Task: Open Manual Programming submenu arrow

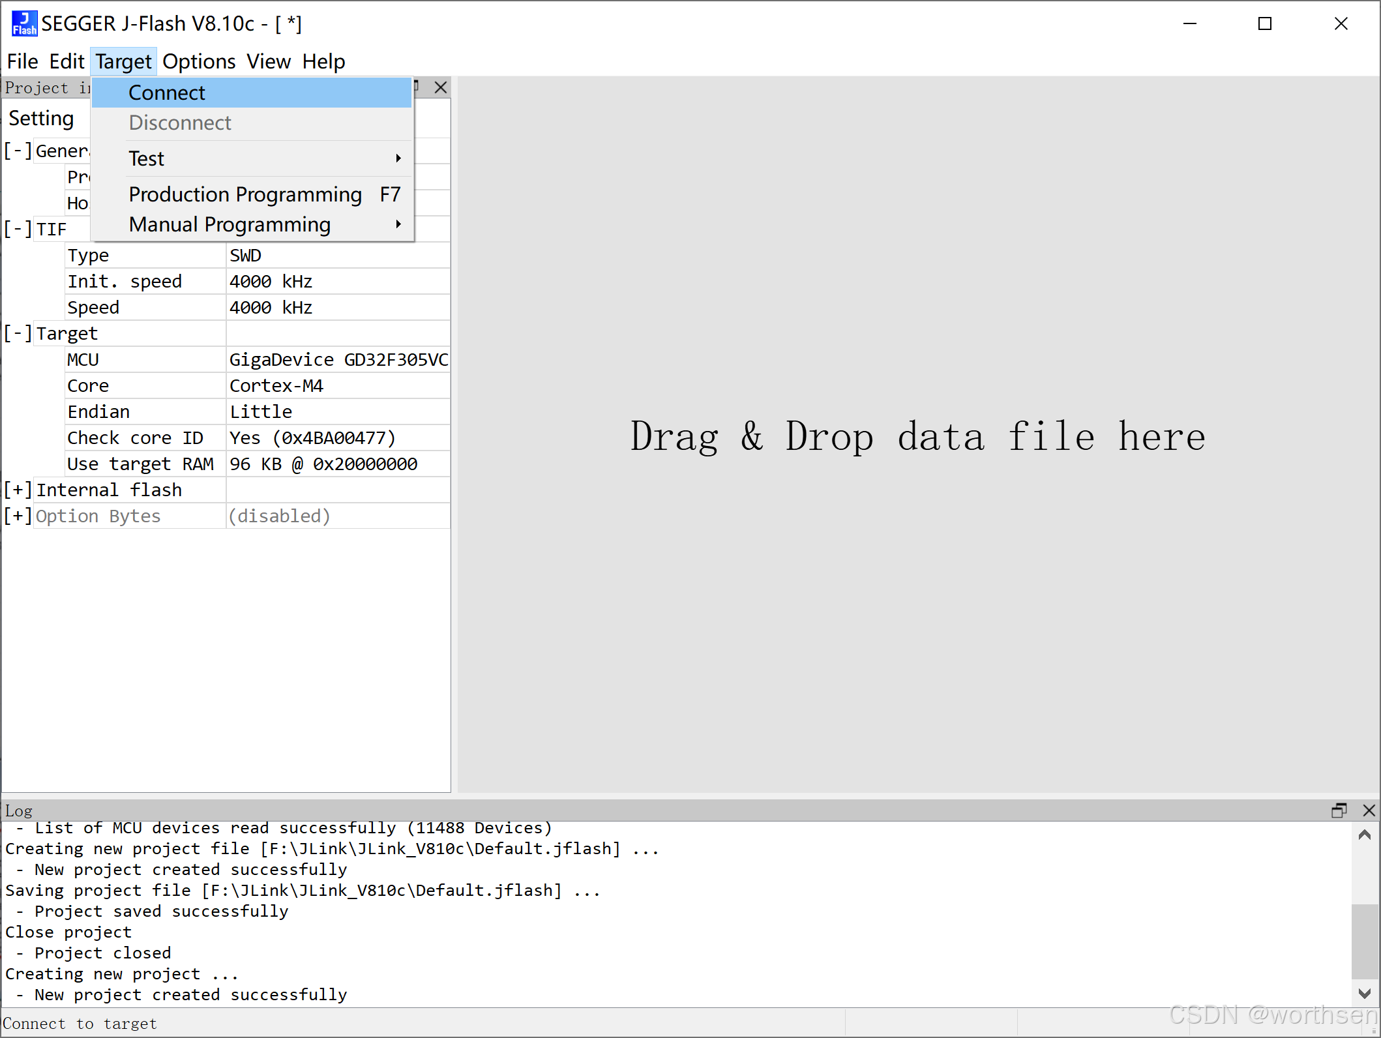Action: tap(398, 224)
